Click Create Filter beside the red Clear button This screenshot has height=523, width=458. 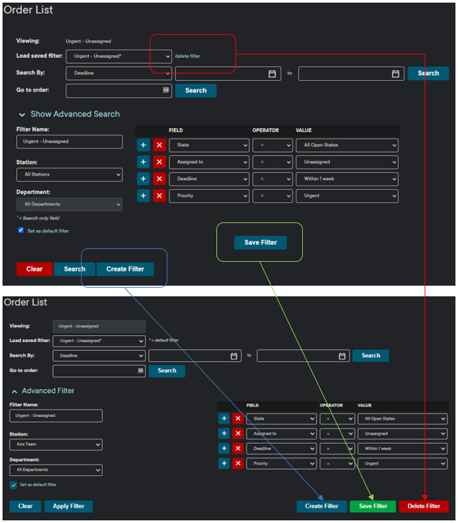[125, 269]
